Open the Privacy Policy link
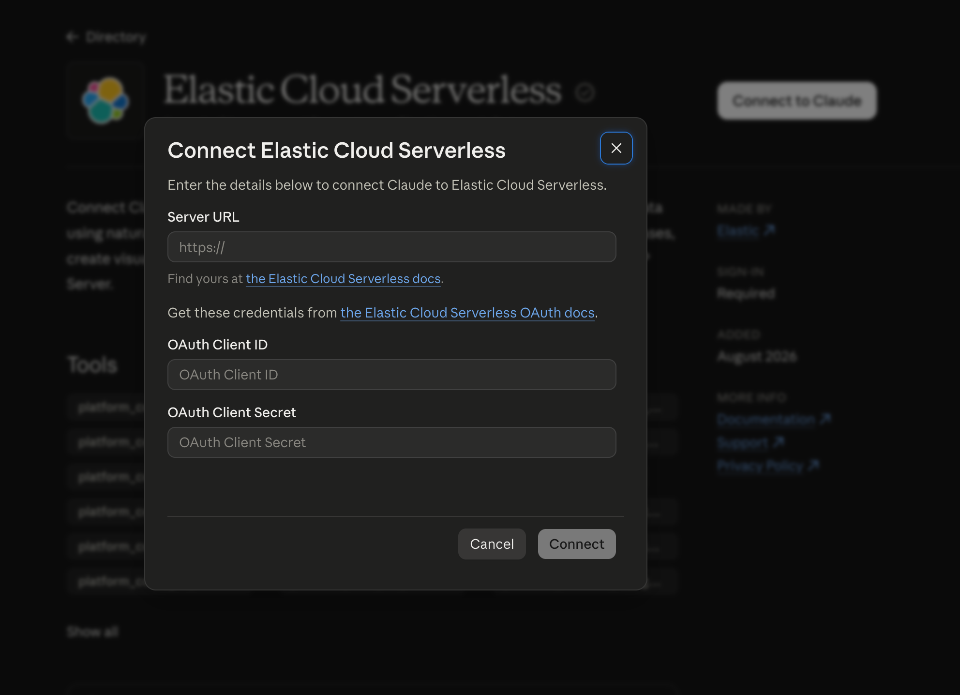Screen dimensions: 960x695 pyautogui.click(x=768, y=465)
